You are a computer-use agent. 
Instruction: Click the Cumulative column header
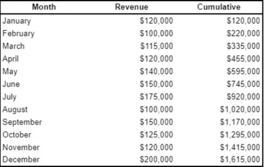(219, 7)
